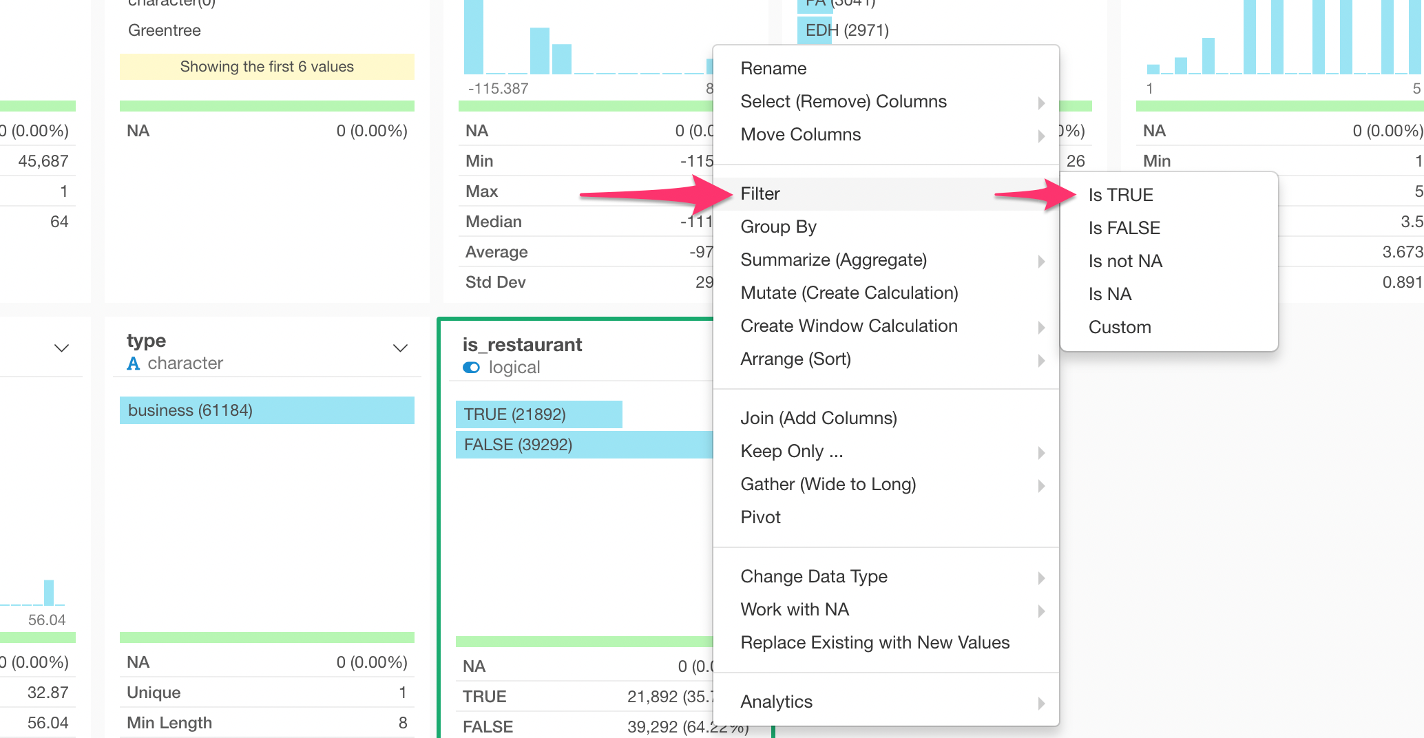
Task: Open the Analytics submenu arrow
Action: (x=1040, y=702)
